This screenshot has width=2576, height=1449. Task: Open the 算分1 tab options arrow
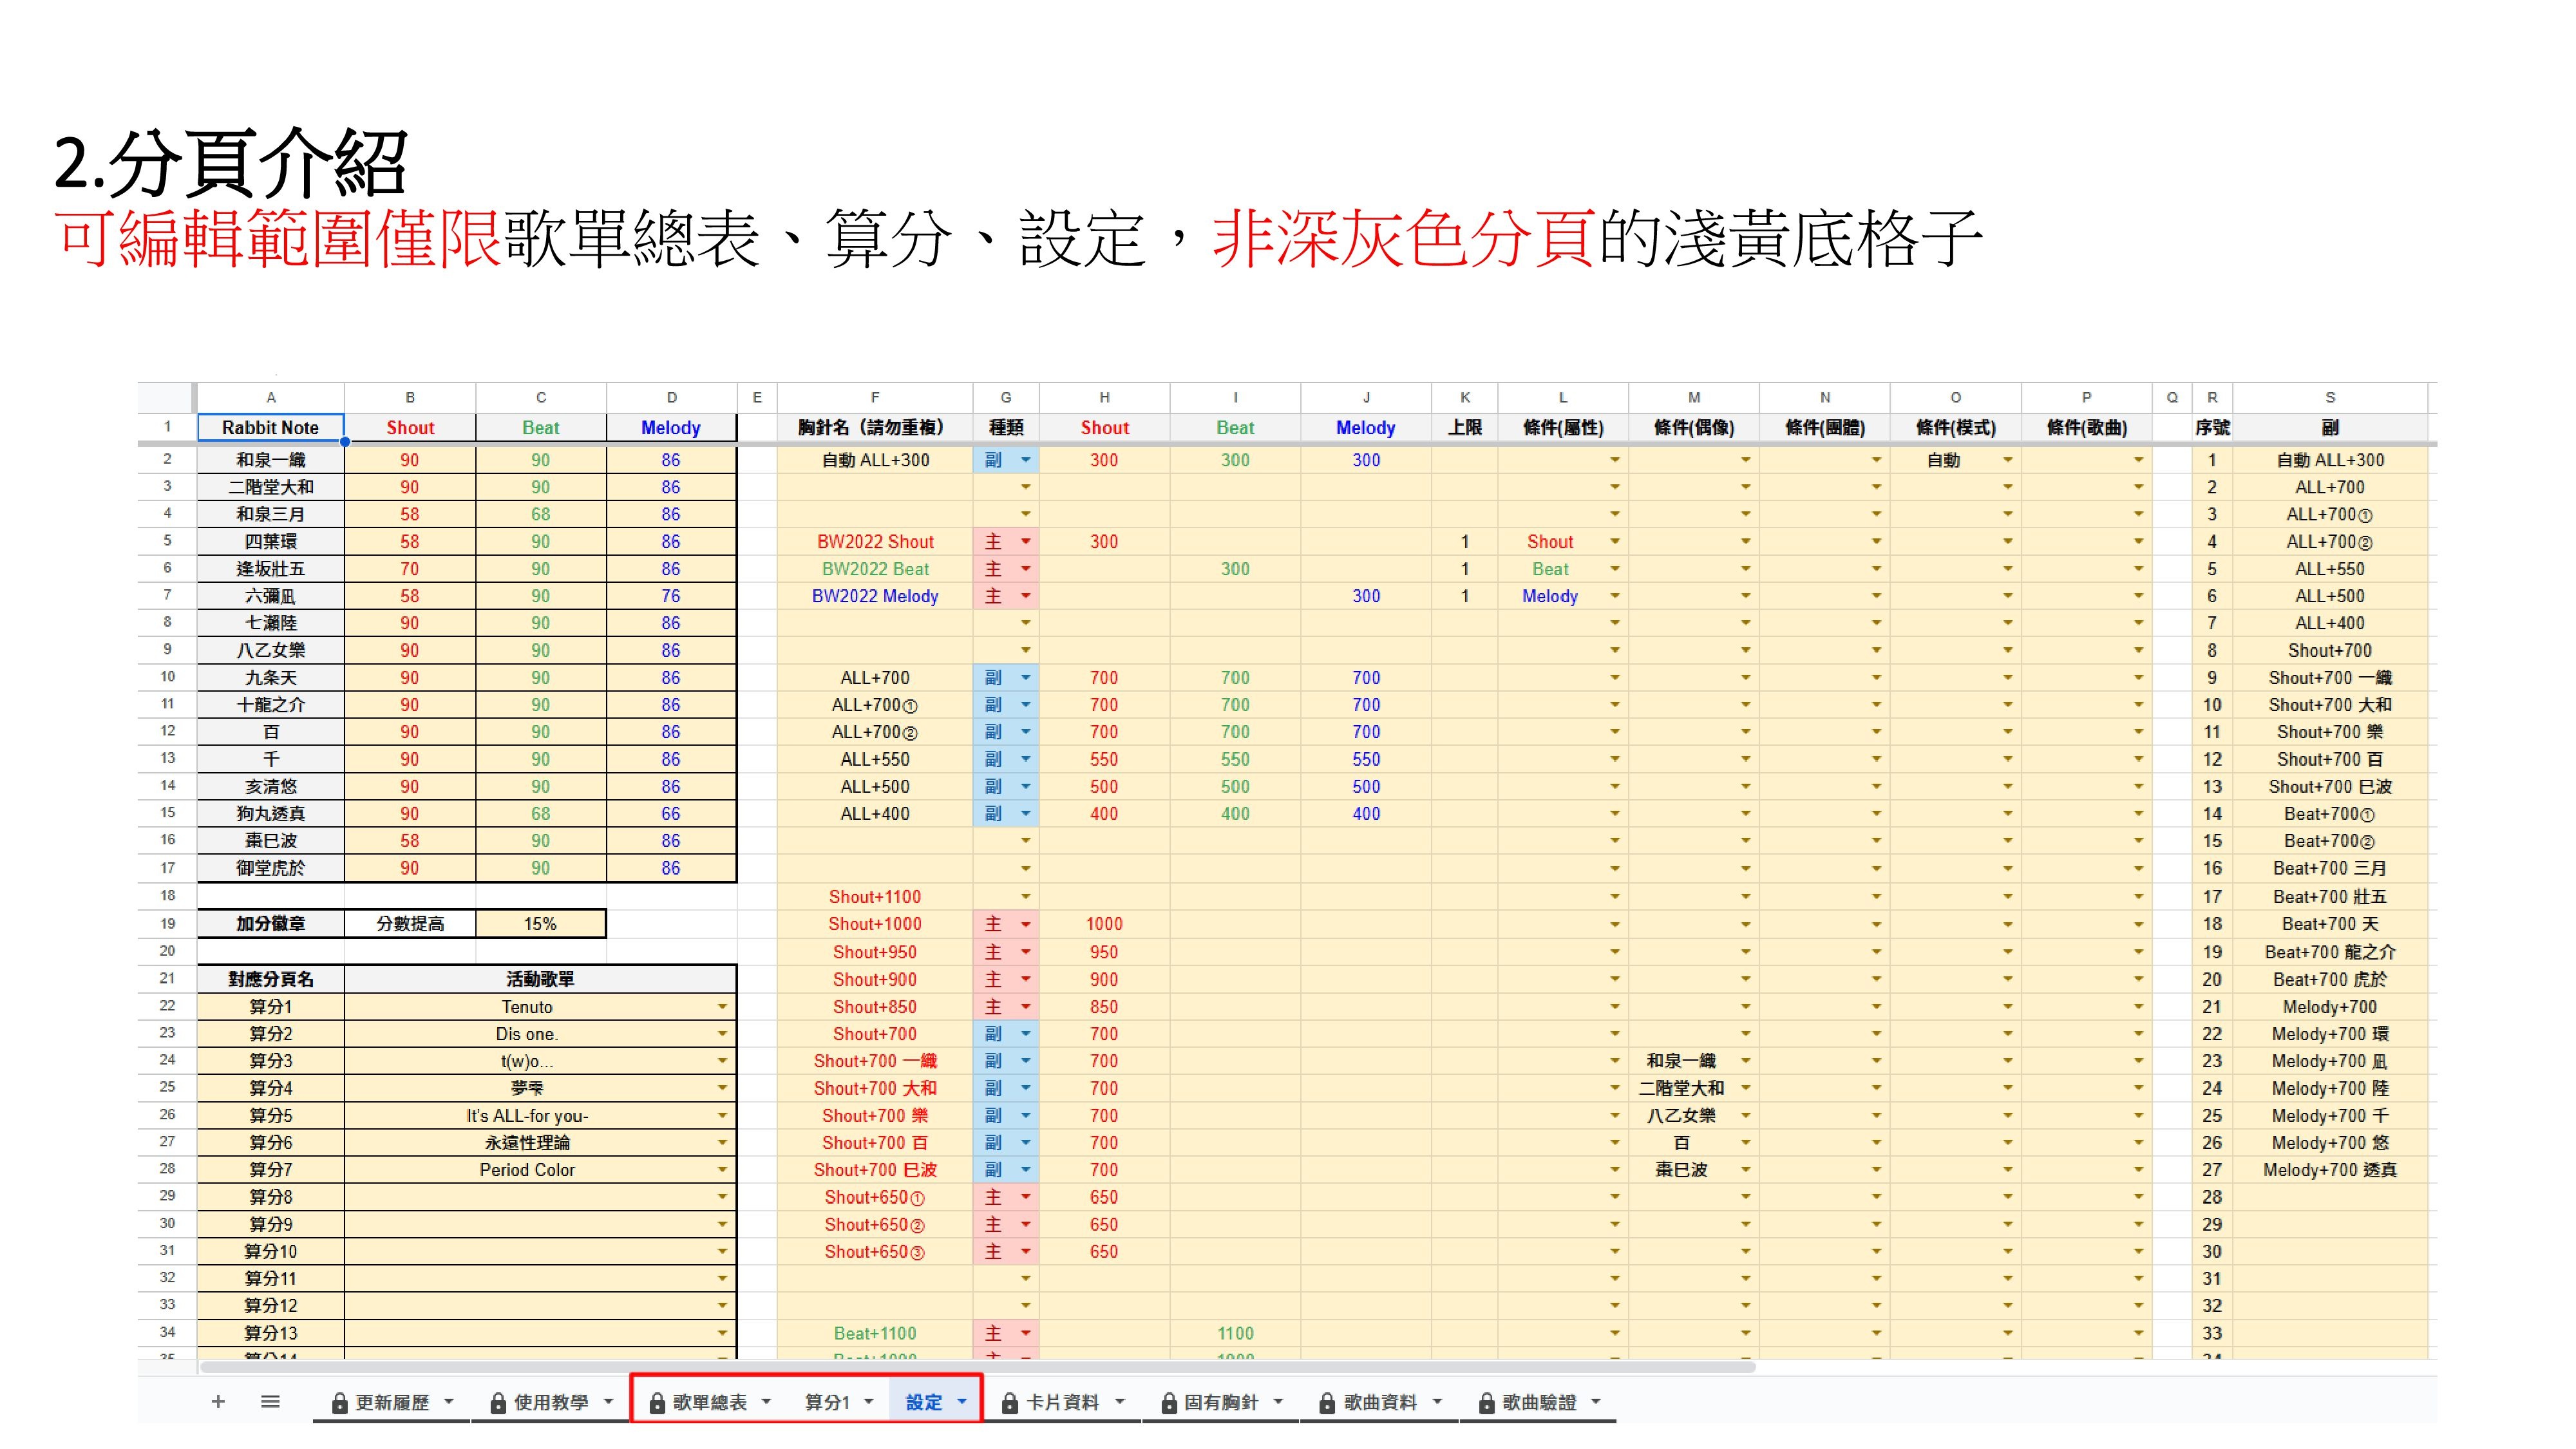tap(869, 1401)
